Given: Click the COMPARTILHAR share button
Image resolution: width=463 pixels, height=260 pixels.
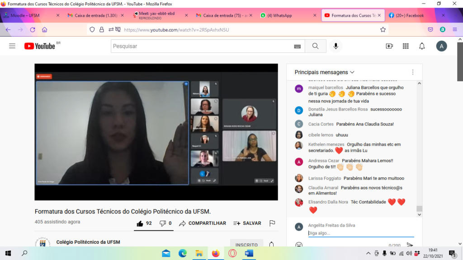Looking at the screenshot, I should coord(203,223).
